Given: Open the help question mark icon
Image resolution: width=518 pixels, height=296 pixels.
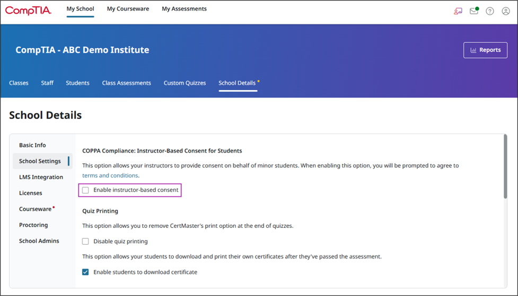Looking at the screenshot, I should pyautogui.click(x=489, y=11).
